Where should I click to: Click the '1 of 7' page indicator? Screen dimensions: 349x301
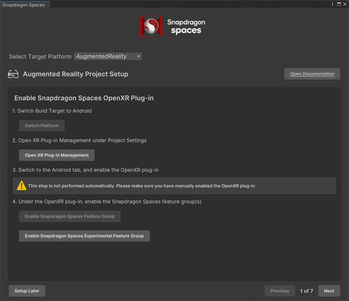click(307, 291)
